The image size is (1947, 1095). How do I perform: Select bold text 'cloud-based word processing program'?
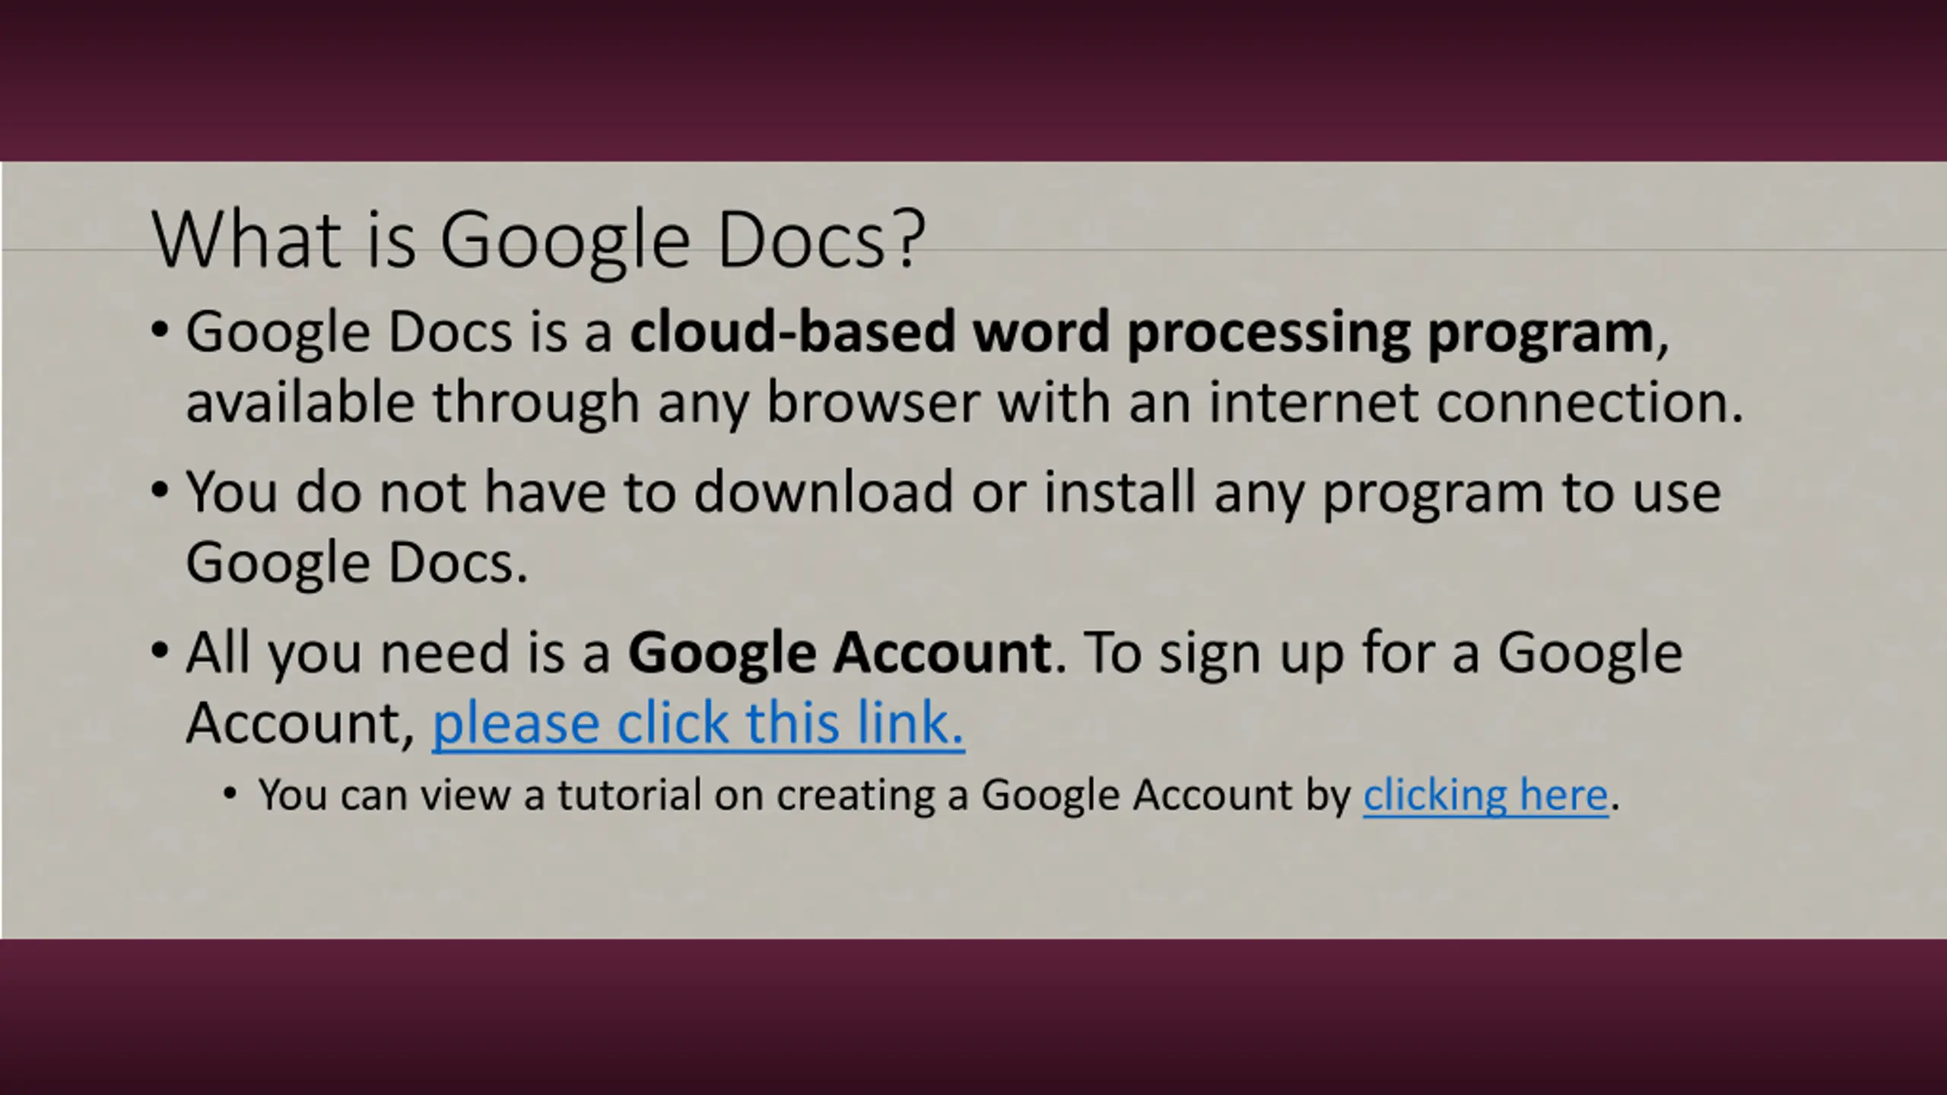1142,333
